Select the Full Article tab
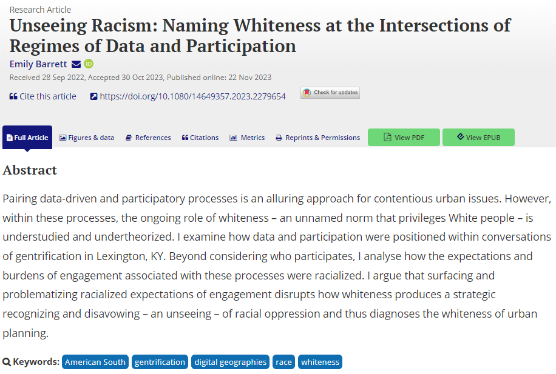Image resolution: width=556 pixels, height=374 pixels. [27, 138]
